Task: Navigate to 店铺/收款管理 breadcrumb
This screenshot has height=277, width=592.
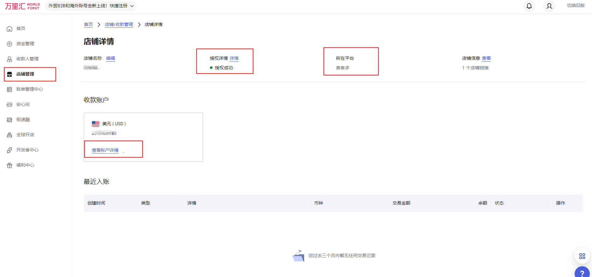Action: pyautogui.click(x=119, y=24)
